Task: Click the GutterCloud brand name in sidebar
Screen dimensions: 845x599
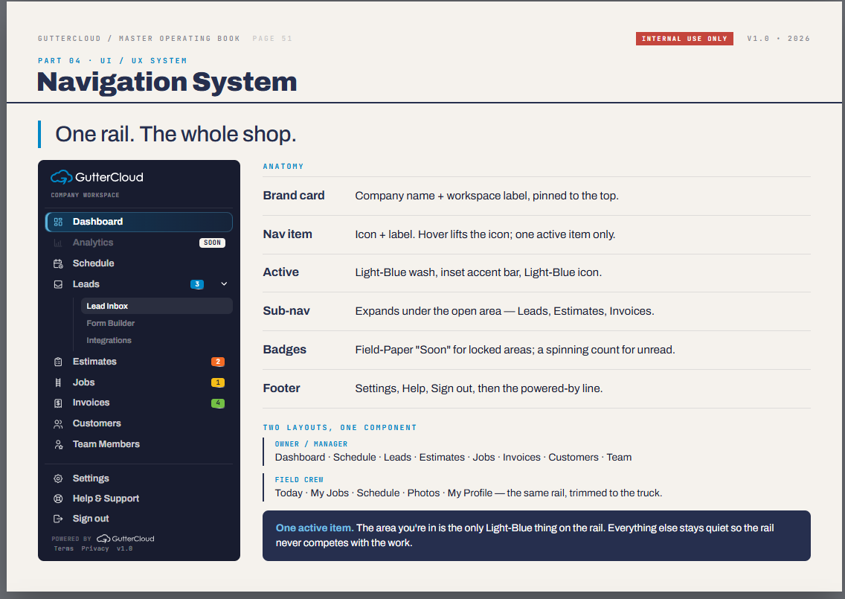Action: click(109, 177)
